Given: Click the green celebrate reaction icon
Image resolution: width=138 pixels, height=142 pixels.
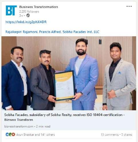Looking at the screenshot, I should 10,134.
